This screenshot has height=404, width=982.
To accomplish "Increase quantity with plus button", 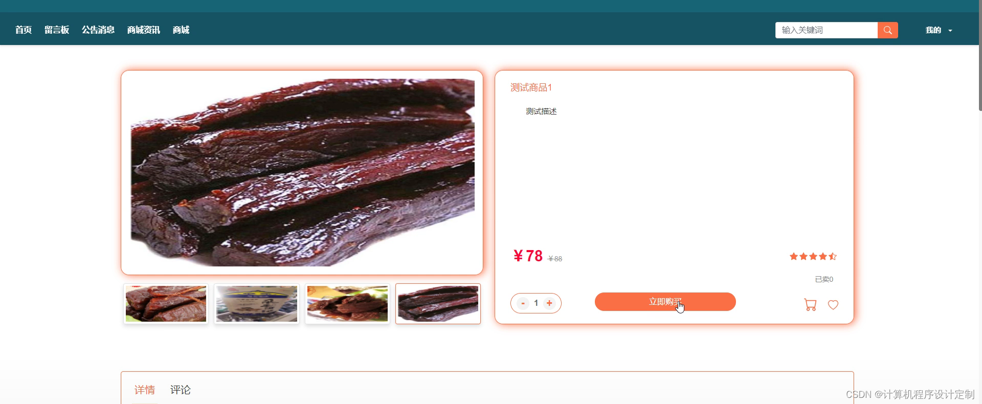I will pyautogui.click(x=549, y=303).
